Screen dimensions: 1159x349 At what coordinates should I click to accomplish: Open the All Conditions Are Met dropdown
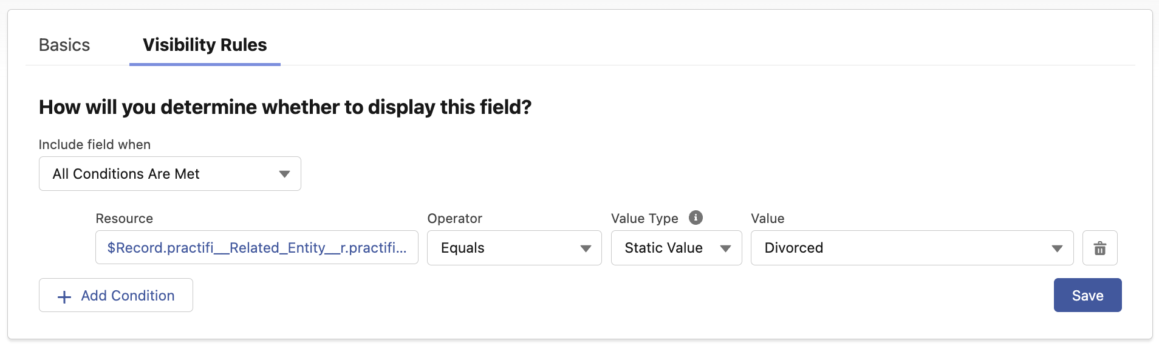[170, 174]
